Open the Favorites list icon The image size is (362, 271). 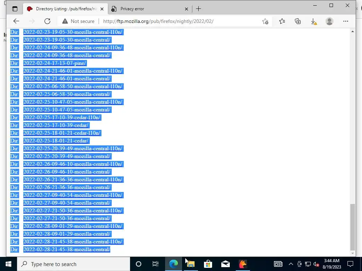[x=282, y=21]
